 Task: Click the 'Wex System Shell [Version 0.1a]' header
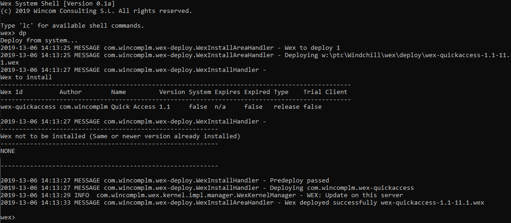click(x=57, y=4)
